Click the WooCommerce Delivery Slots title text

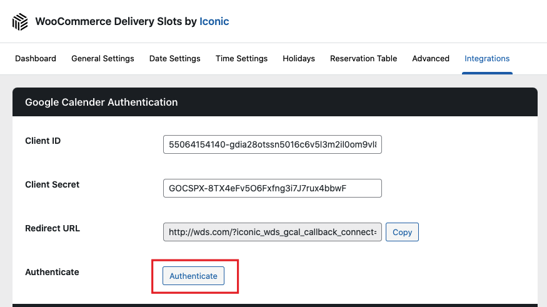pyautogui.click(x=116, y=21)
